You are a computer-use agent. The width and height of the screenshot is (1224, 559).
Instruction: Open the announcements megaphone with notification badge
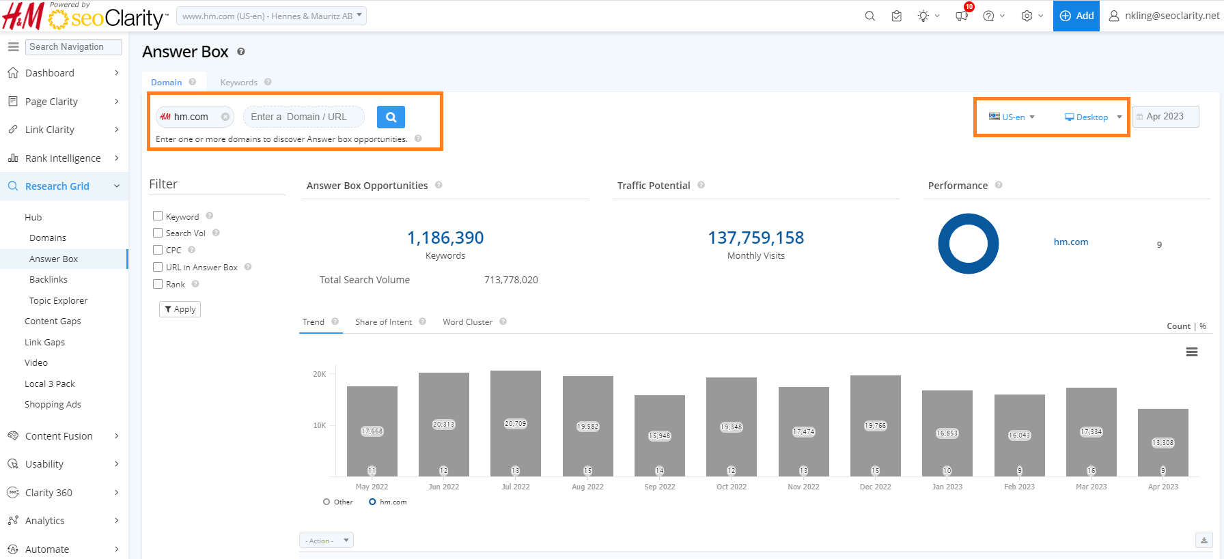(x=962, y=16)
